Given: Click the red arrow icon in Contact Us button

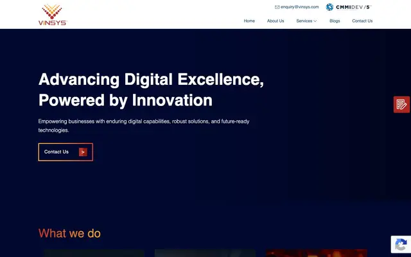Looking at the screenshot, I should [x=83, y=152].
